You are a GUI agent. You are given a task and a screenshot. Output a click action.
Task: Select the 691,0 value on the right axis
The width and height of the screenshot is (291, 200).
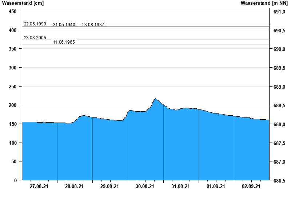click(279, 12)
